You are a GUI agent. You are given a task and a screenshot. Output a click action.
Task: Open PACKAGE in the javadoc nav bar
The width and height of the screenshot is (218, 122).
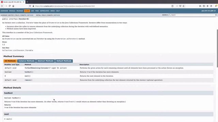[20, 11]
